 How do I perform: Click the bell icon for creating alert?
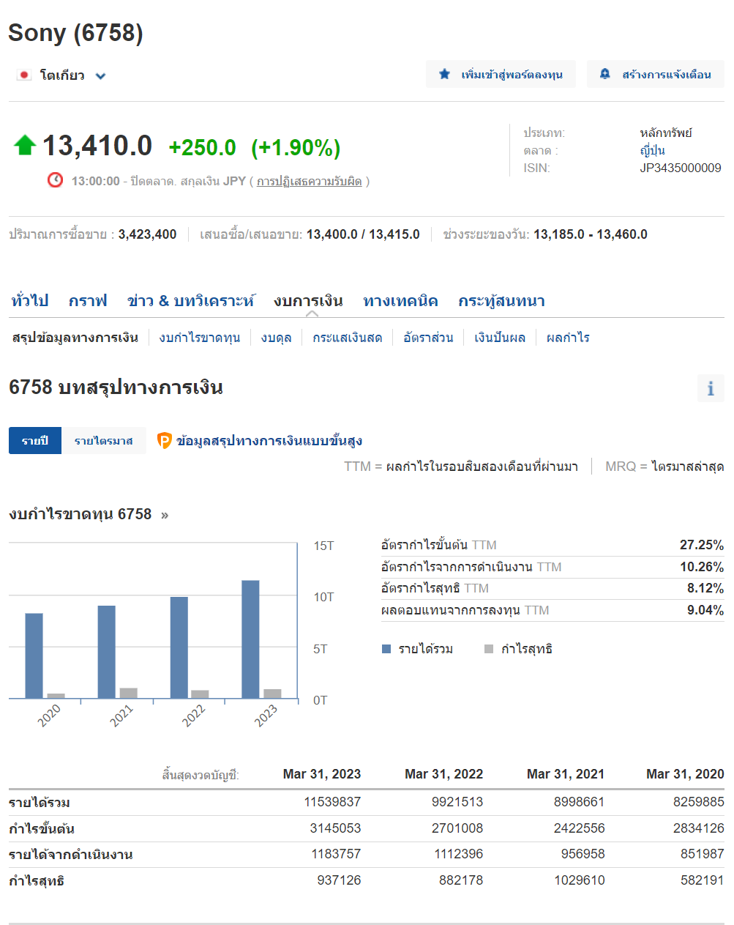[605, 74]
